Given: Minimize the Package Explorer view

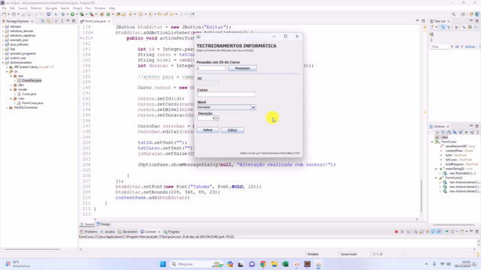Looking at the screenshot, I should click(68, 21).
